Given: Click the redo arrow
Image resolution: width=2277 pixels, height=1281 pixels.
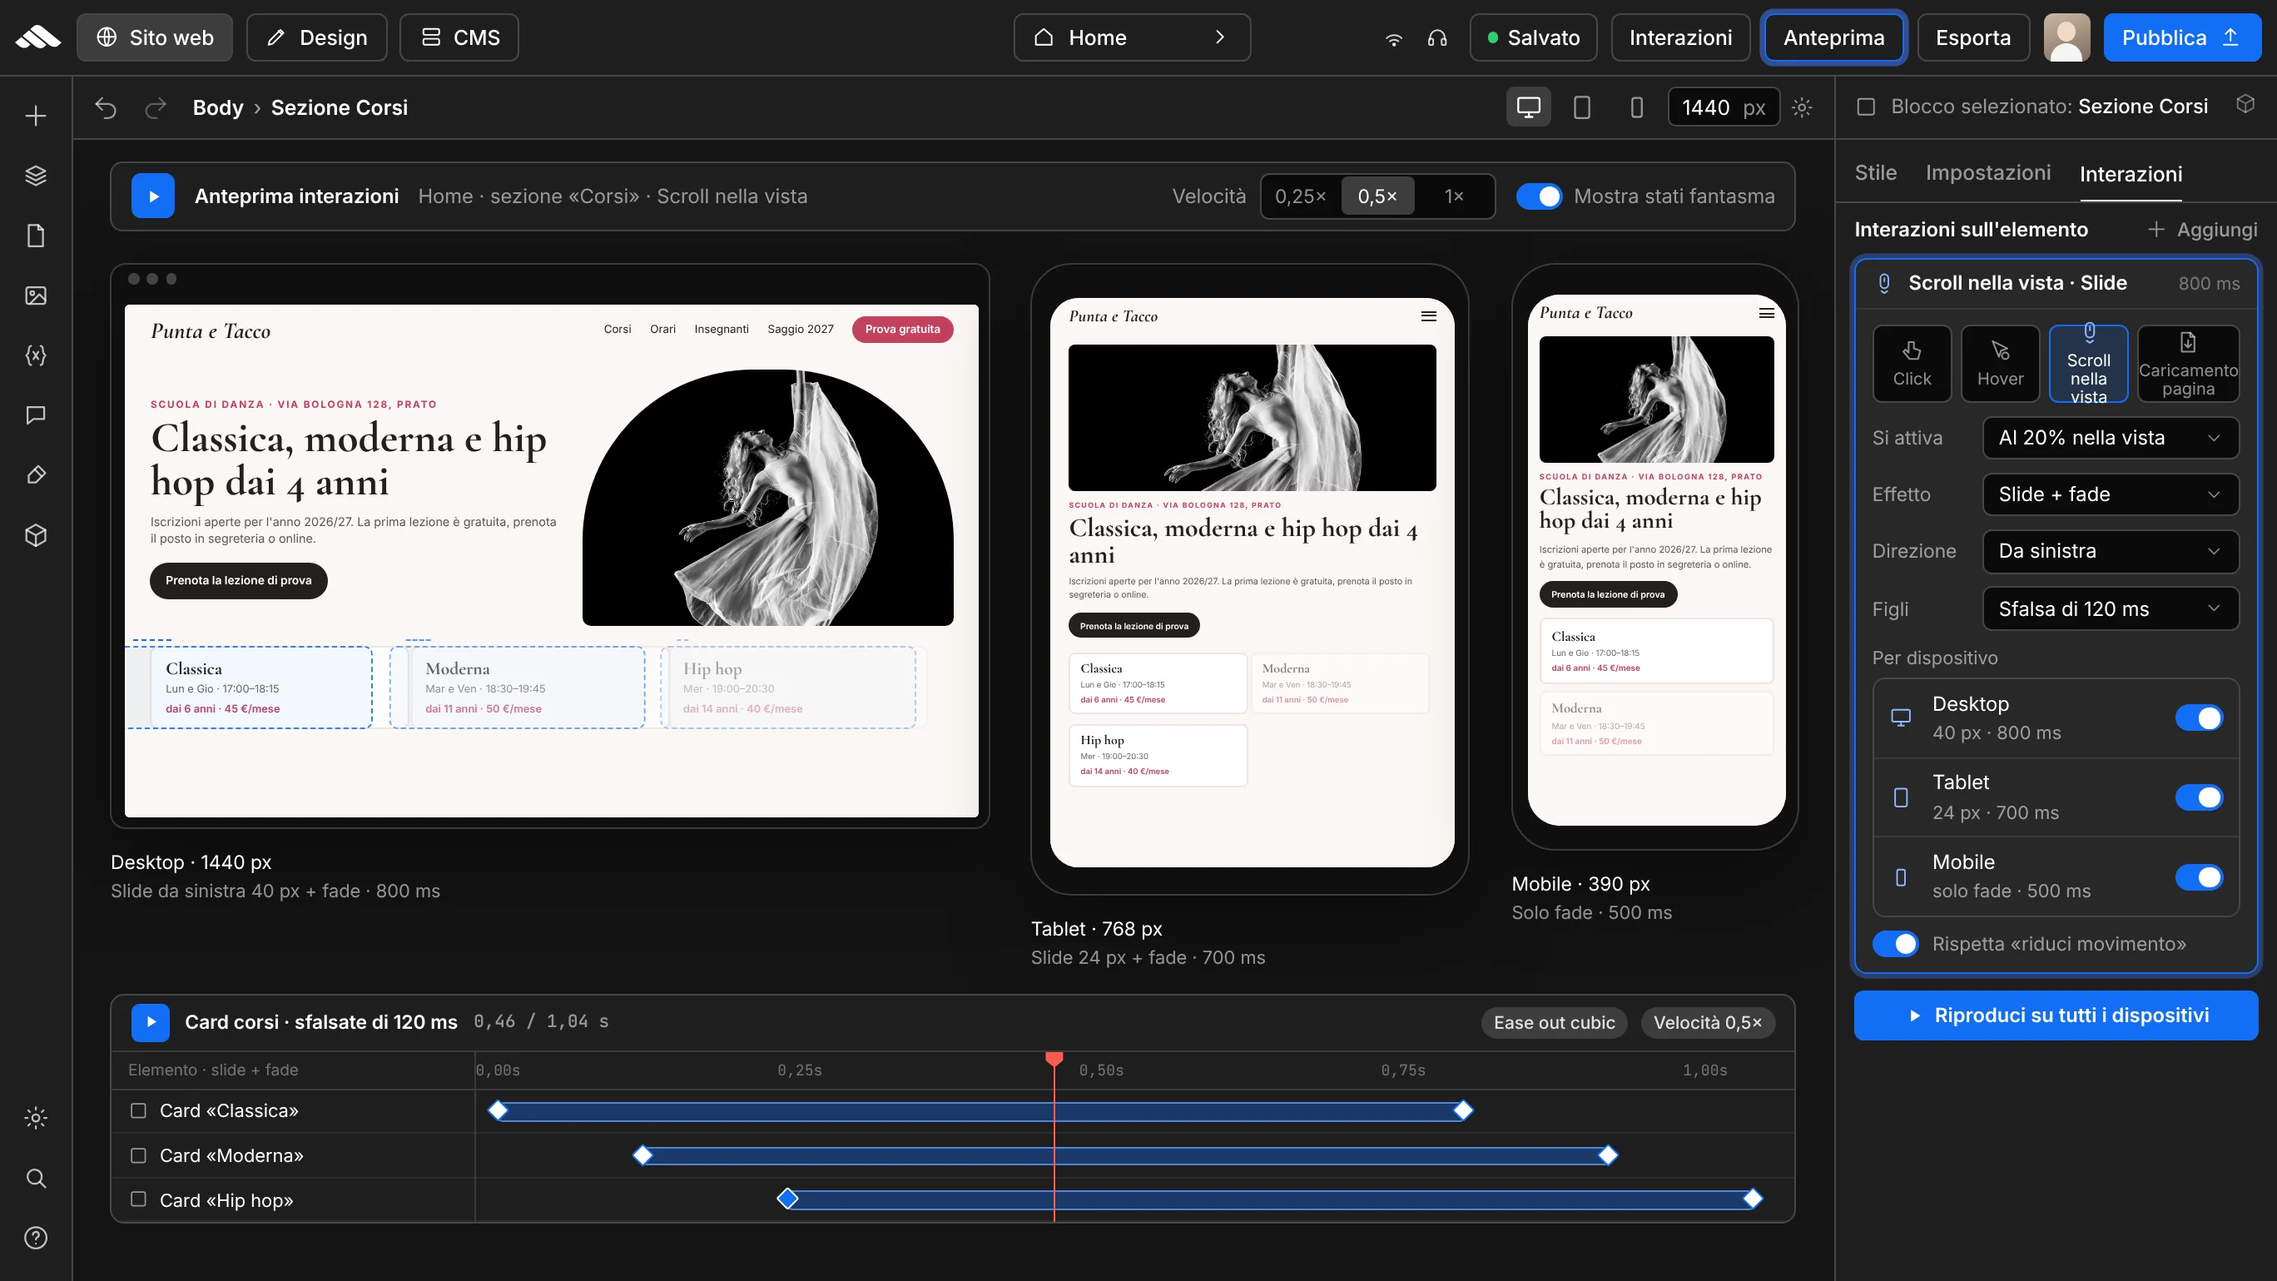Looking at the screenshot, I should pos(156,108).
